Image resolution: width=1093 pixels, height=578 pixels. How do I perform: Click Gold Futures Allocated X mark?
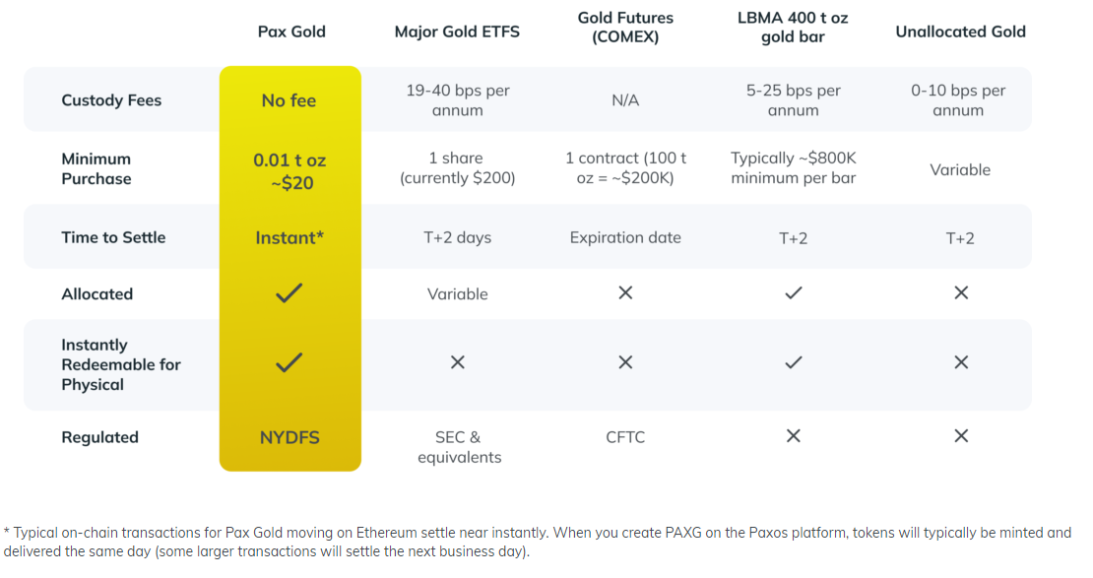pyautogui.click(x=625, y=293)
